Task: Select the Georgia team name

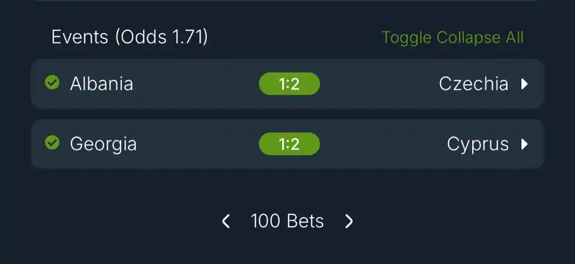Action: tap(103, 144)
